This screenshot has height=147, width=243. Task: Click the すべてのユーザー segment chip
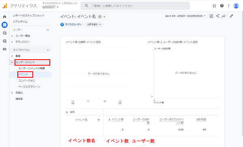click(x=72, y=25)
